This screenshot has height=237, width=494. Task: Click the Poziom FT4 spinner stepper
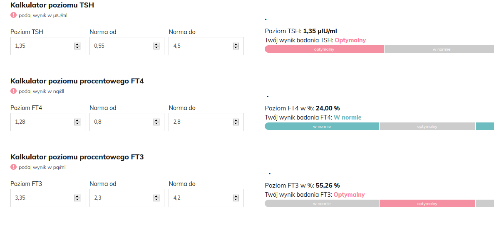[x=77, y=122]
